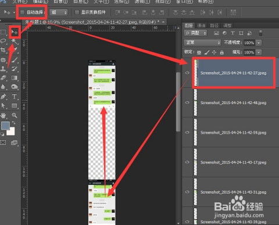
Task: Hide the Screenshot_2015-04-24-11-42-48.jpeg layer
Action: click(187, 102)
